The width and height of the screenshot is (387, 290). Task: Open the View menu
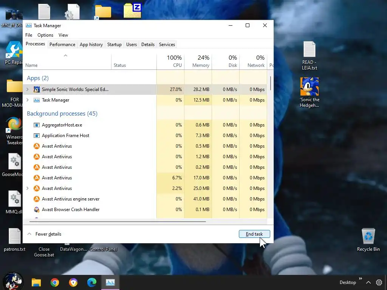pyautogui.click(x=63, y=35)
